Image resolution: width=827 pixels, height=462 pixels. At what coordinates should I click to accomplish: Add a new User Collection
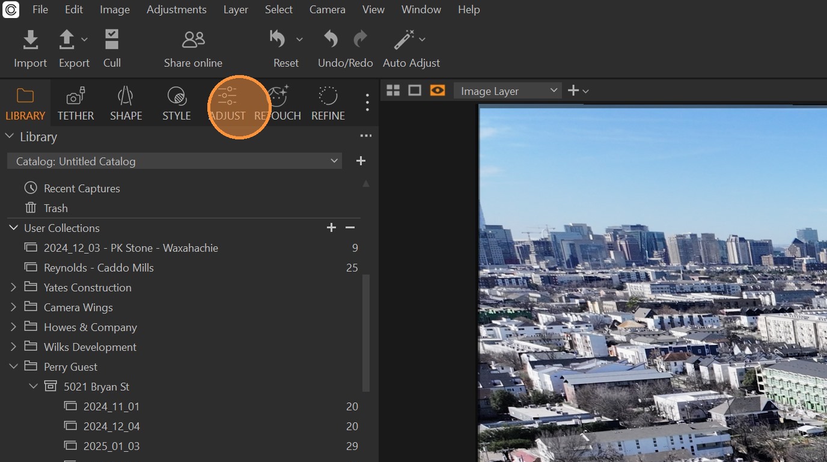click(x=331, y=228)
